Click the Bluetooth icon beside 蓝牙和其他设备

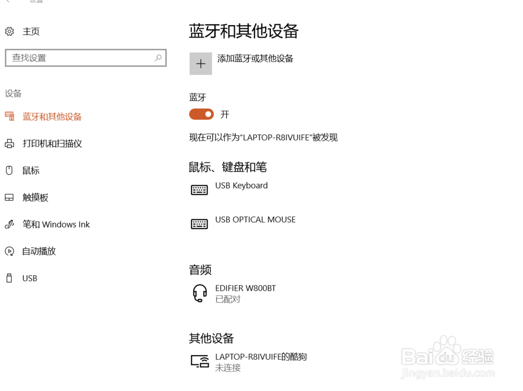(x=9, y=116)
